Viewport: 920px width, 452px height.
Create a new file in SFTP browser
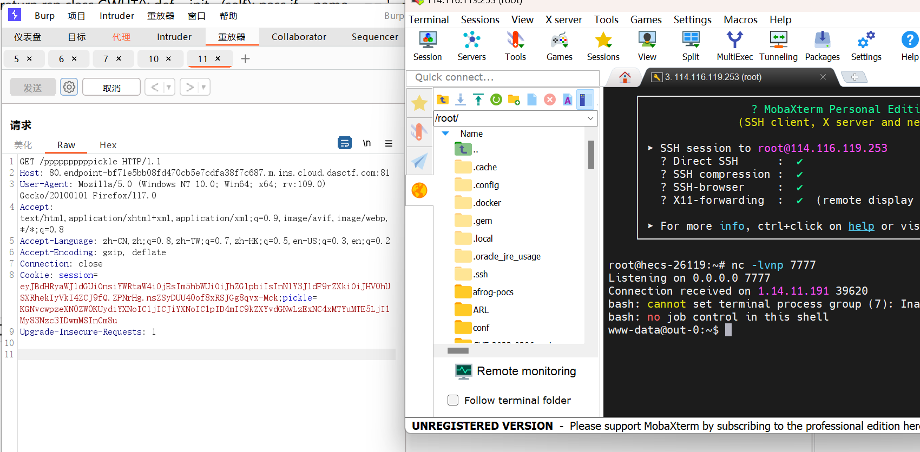tap(532, 99)
